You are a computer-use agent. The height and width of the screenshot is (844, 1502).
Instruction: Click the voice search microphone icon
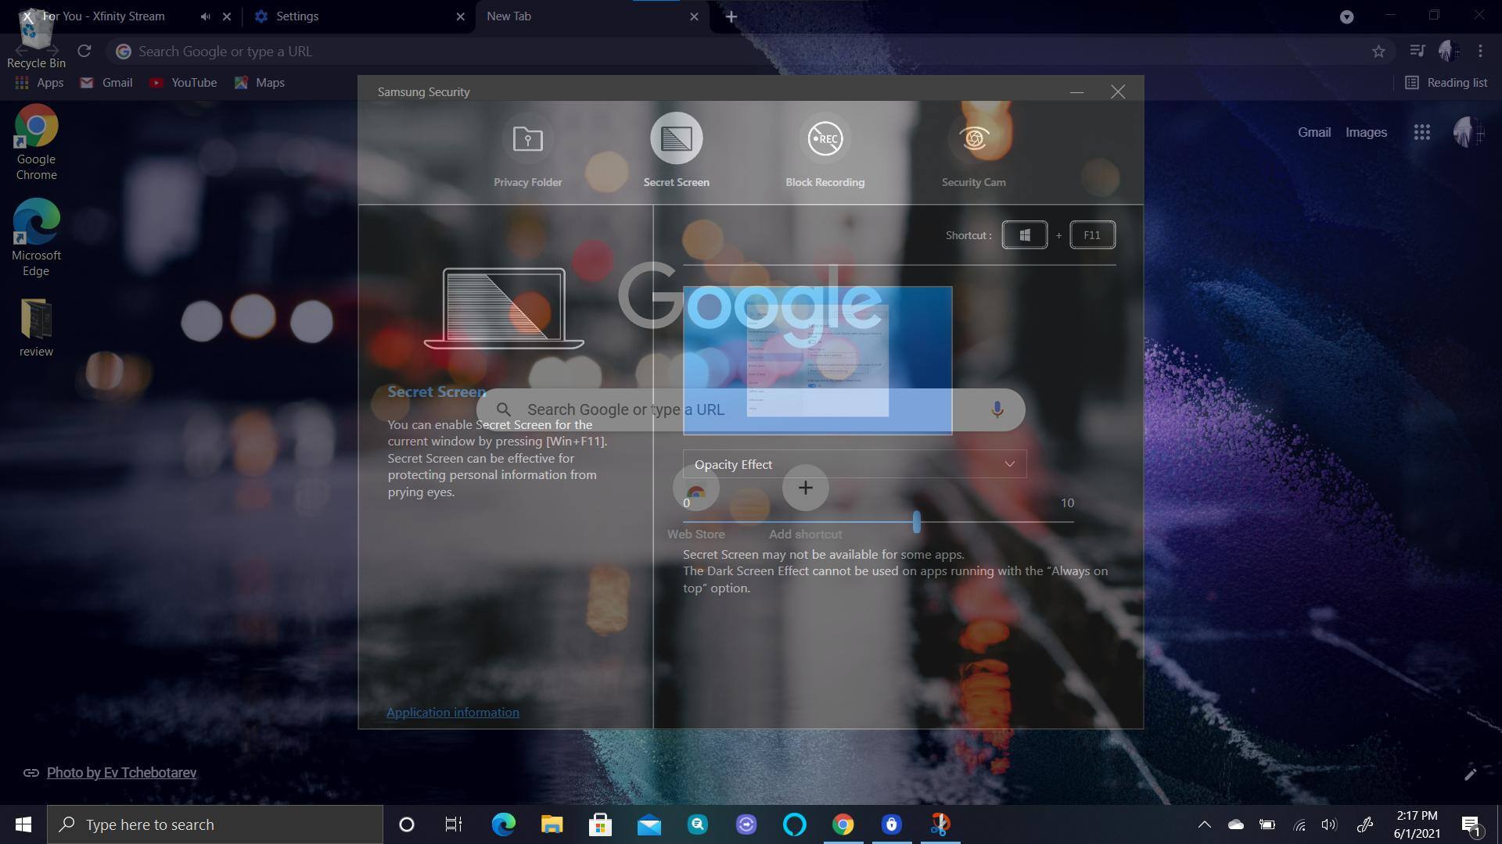click(997, 409)
